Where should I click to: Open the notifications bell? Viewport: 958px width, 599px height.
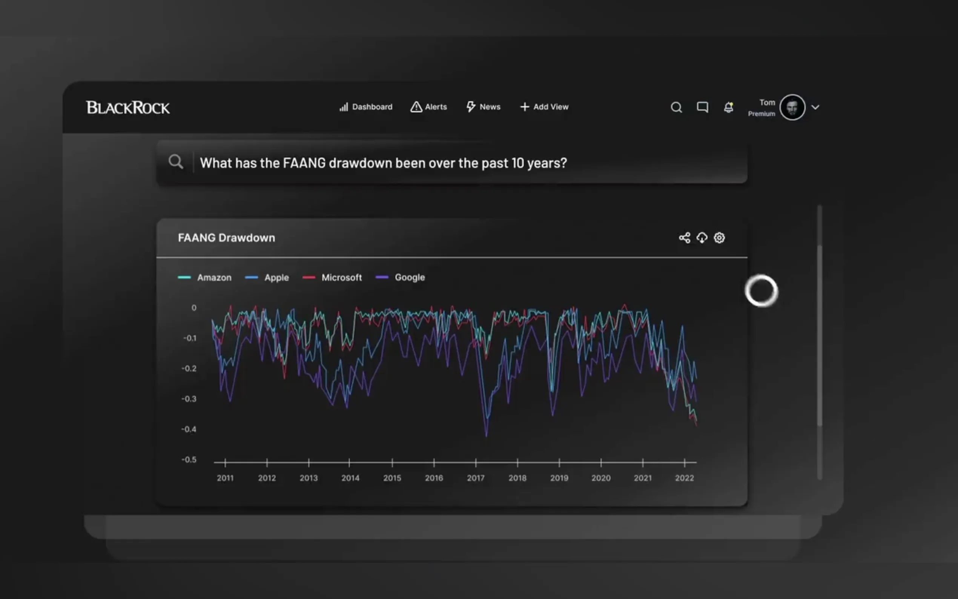(x=728, y=108)
